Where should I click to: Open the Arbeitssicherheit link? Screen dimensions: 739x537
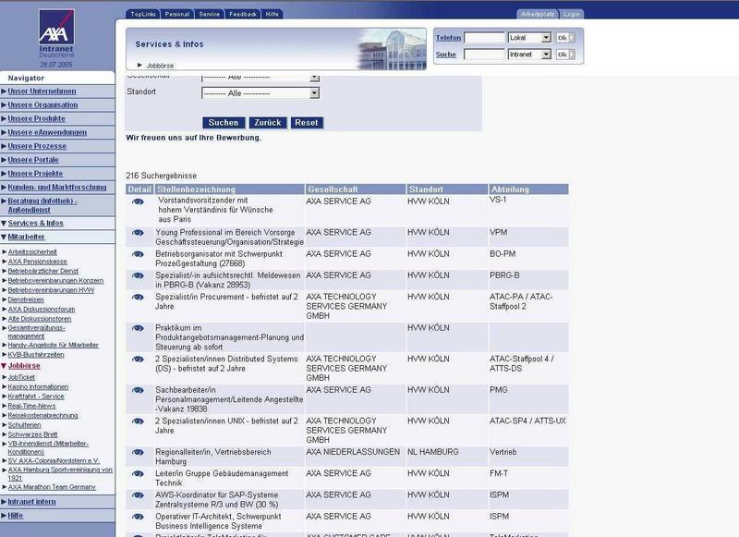[x=32, y=252]
